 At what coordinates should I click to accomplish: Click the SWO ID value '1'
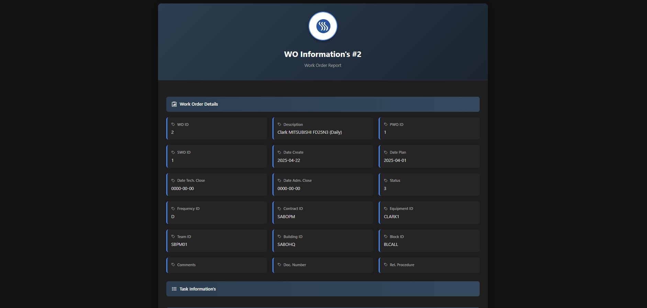(172, 161)
